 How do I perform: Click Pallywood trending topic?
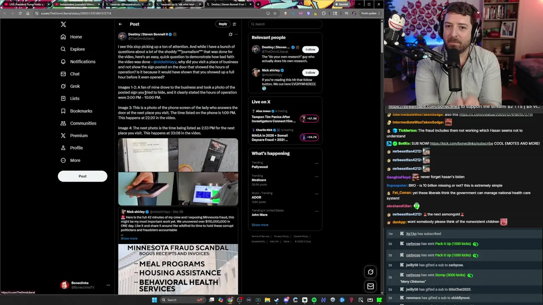click(x=260, y=167)
